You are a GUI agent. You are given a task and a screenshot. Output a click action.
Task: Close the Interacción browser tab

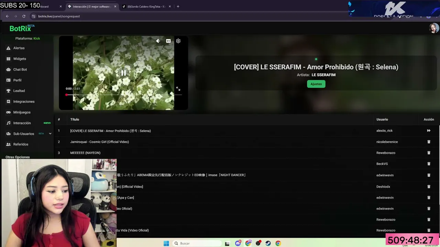click(115, 7)
